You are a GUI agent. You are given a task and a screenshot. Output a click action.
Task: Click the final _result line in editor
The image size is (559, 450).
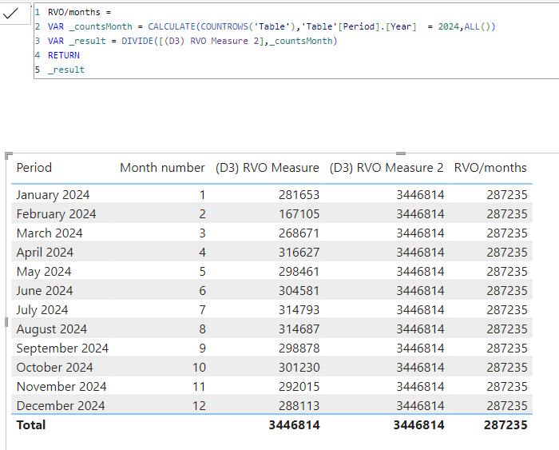click(x=66, y=70)
